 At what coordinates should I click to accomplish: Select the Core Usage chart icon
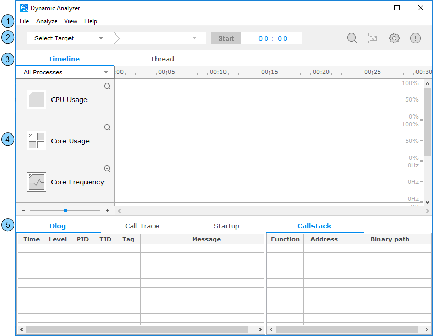(36, 141)
